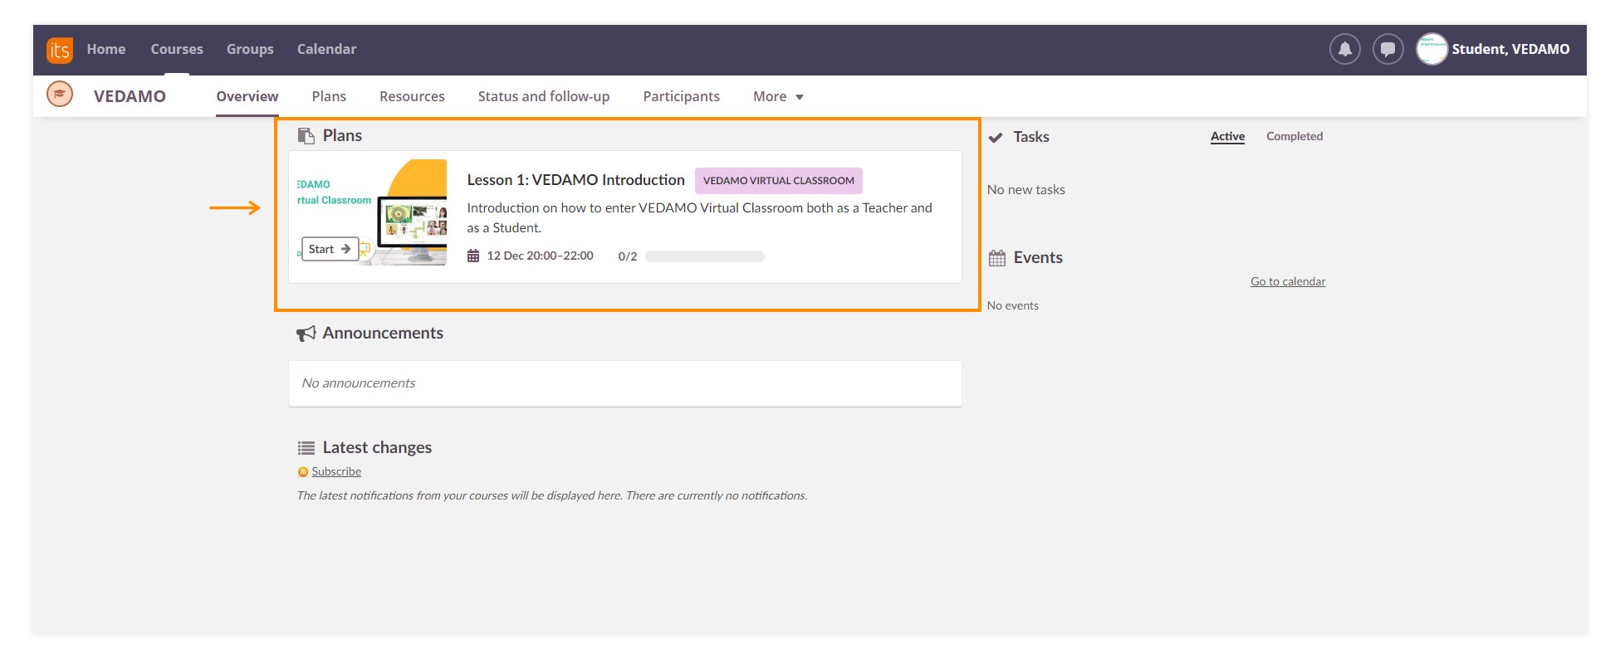
Task: Open Lesson 1: VEDAMO Introduction title
Action: point(575,180)
